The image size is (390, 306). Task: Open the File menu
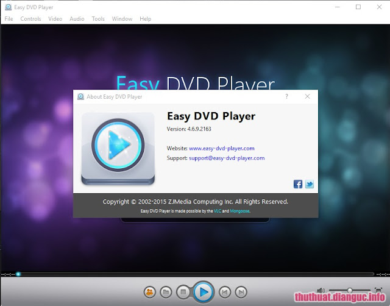(x=9, y=19)
